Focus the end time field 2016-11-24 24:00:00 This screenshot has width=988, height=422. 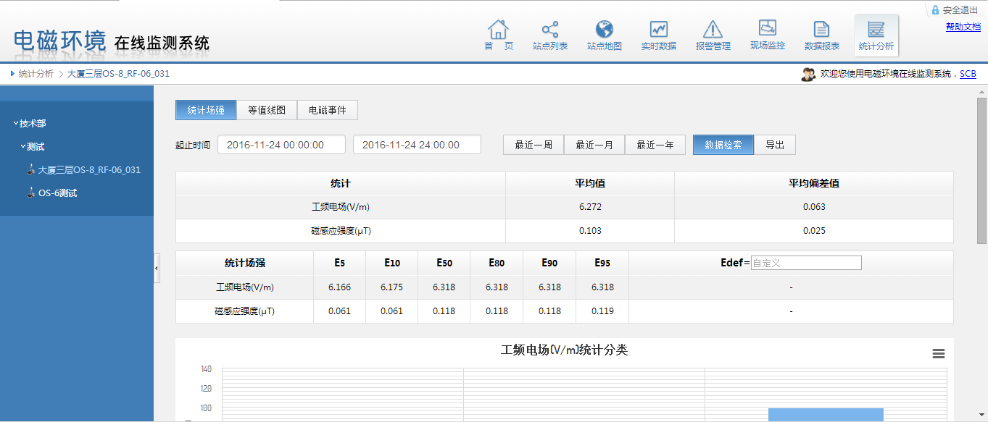point(417,145)
